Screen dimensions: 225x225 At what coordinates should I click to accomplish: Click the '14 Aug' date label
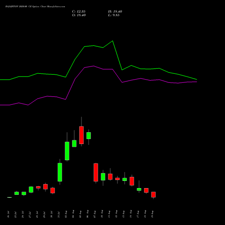pos(130,214)
